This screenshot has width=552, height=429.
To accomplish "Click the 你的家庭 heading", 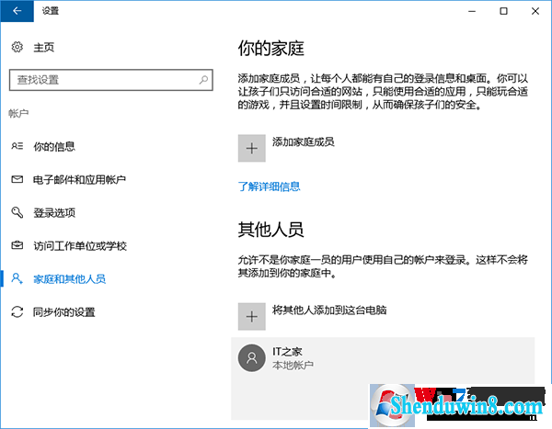I will (270, 48).
